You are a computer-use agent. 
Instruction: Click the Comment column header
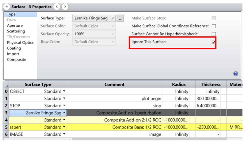tap(114, 84)
